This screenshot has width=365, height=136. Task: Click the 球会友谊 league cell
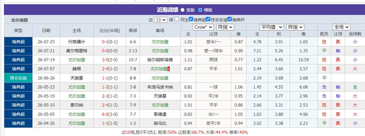point(18,78)
